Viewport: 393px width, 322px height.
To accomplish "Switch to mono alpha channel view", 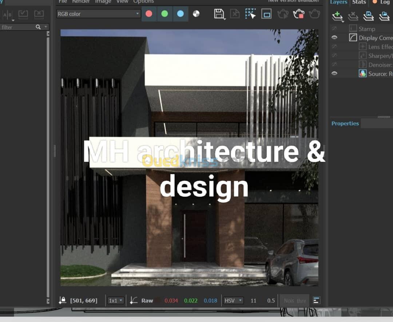I will (x=196, y=14).
